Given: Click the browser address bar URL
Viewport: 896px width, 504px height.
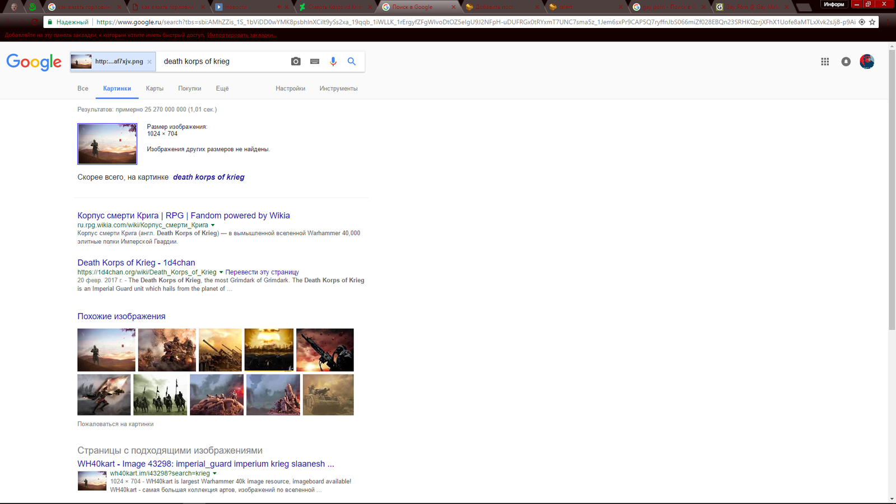Looking at the screenshot, I should pyautogui.click(x=476, y=22).
